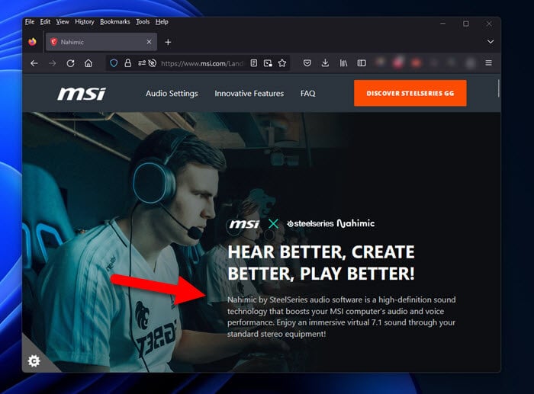
Task: Minimize the Firefox window
Action: 442,24
